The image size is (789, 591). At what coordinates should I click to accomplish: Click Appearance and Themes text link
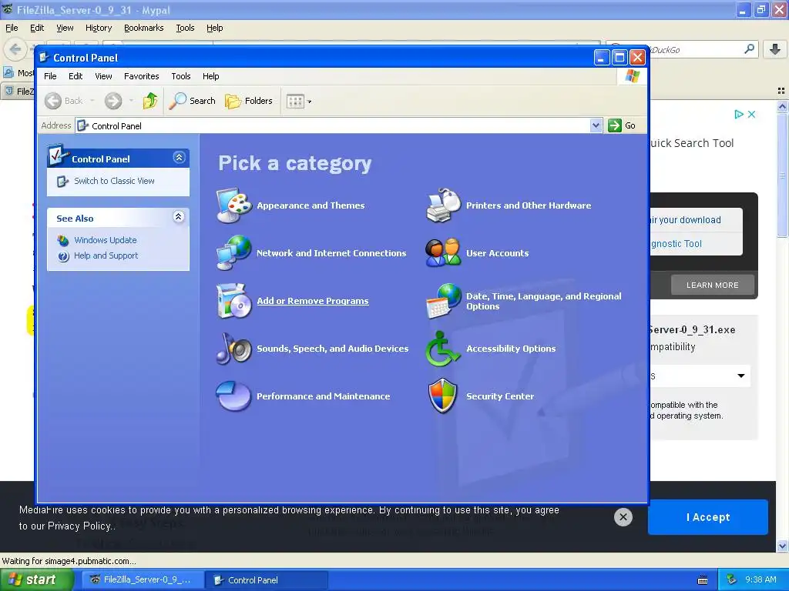[x=311, y=205]
